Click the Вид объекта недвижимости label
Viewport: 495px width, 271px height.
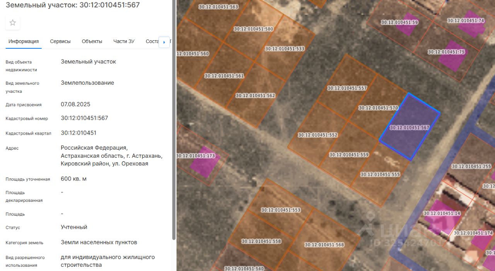coord(21,66)
